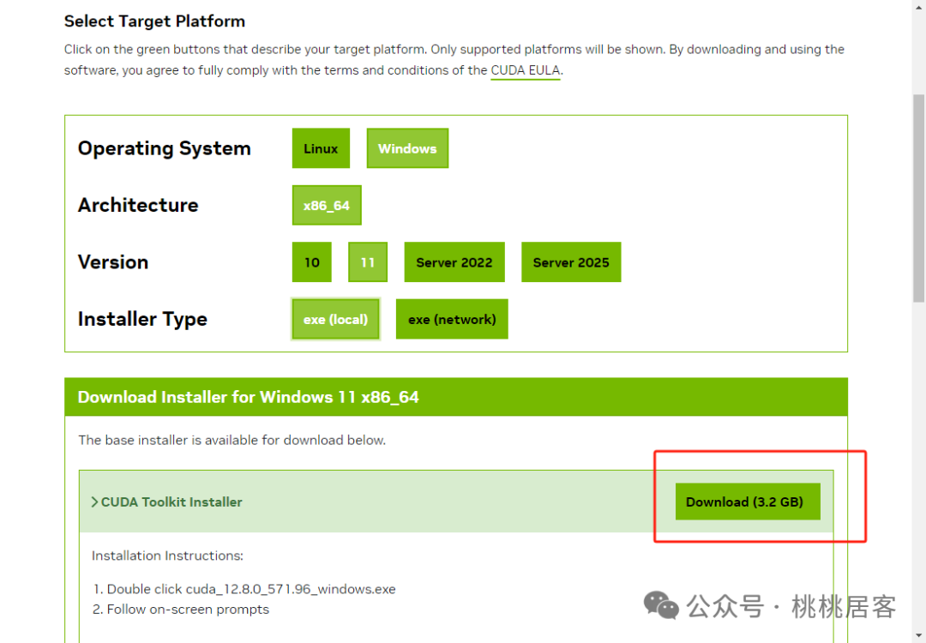
Task: Choose the Server 2025 version
Action: click(x=571, y=262)
